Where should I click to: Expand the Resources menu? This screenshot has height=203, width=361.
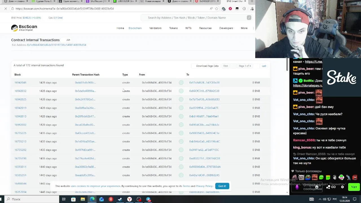click(x=205, y=28)
